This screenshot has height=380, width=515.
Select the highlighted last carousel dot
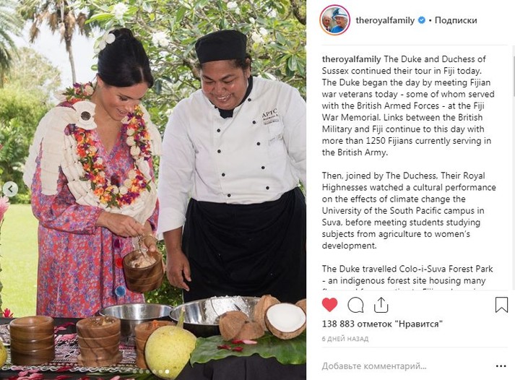point(167,372)
